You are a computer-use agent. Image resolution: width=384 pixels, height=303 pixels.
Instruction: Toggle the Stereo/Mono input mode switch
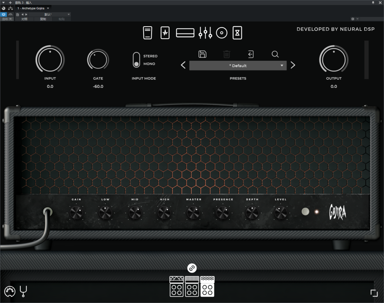(136, 60)
